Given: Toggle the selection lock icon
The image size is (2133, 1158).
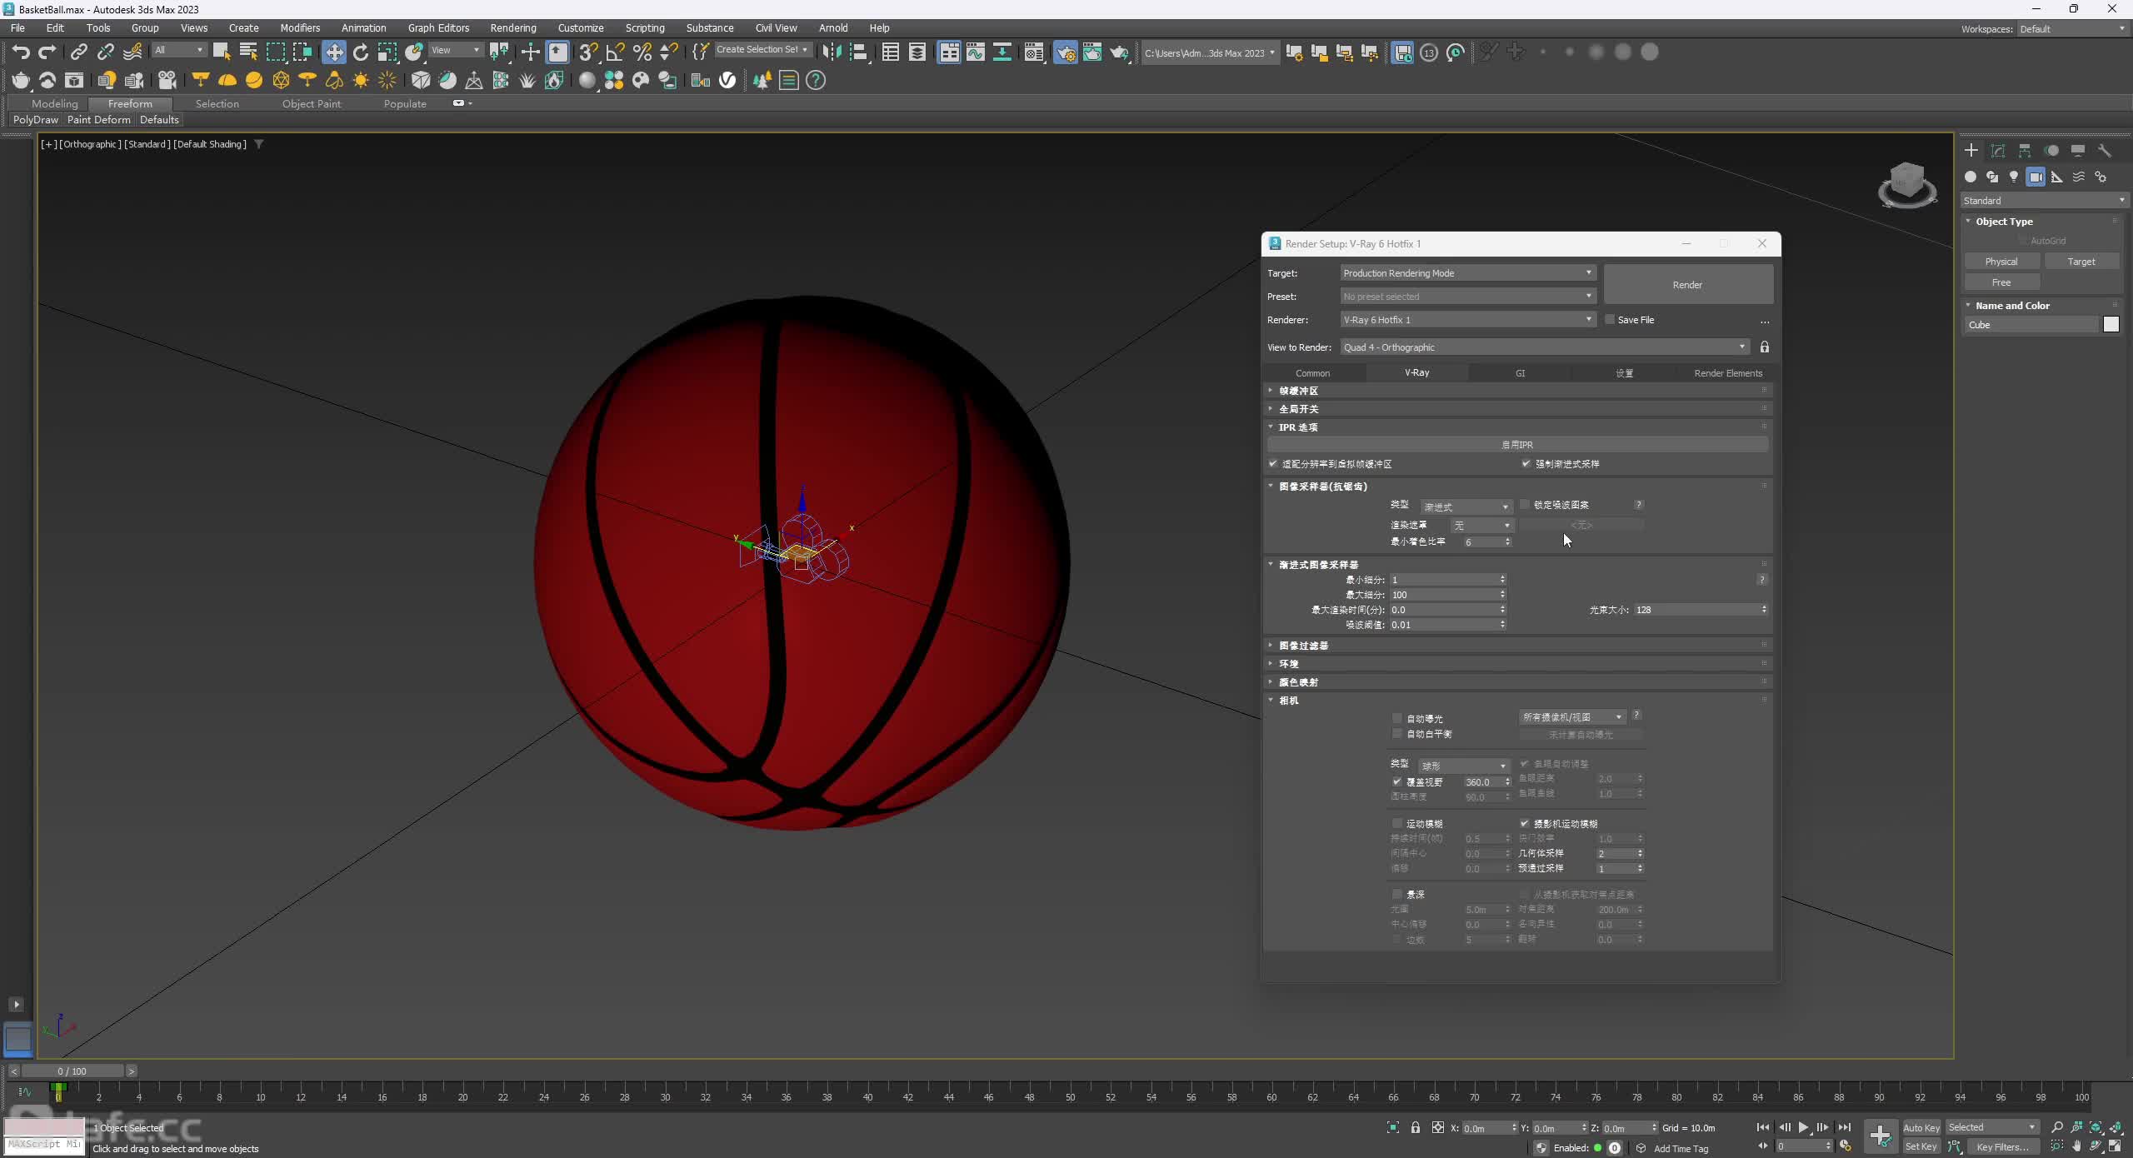Looking at the screenshot, I should point(1415,1127).
